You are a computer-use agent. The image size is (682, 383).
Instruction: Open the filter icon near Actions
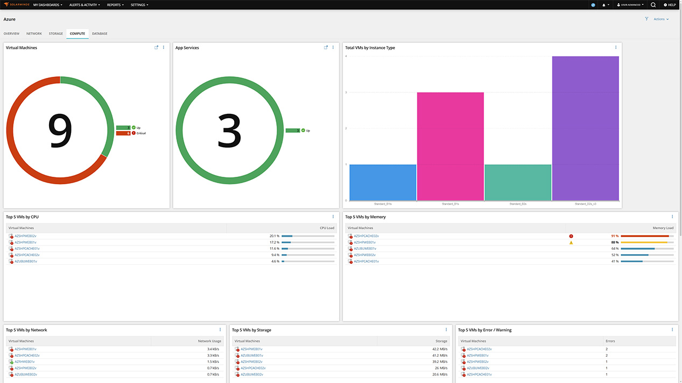[x=646, y=18]
